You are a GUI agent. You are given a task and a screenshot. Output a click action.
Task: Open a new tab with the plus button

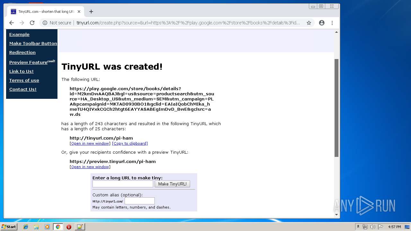pyautogui.click(x=91, y=12)
